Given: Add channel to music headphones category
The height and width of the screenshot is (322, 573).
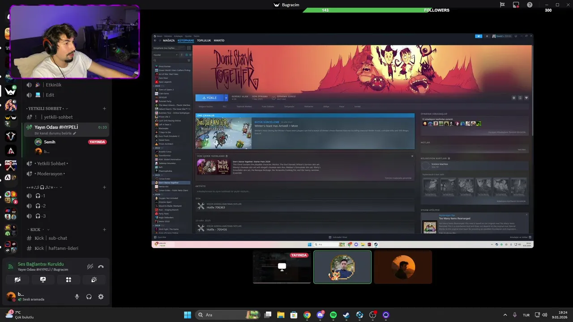Looking at the screenshot, I should [104, 187].
